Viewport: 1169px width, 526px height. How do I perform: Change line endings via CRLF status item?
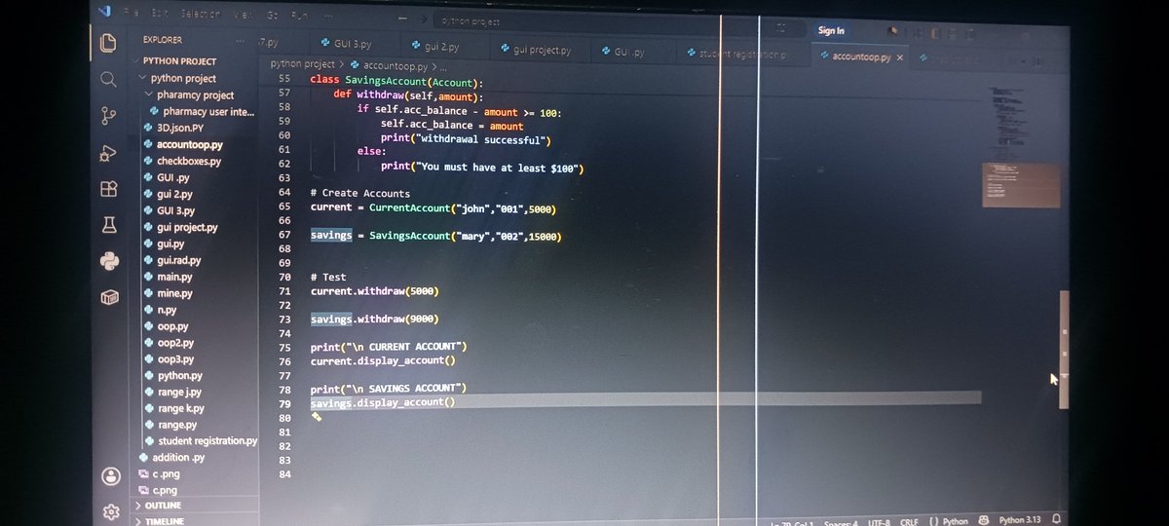pos(909,522)
